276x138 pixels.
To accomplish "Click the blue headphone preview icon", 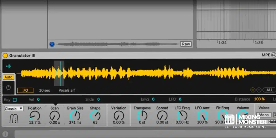I will click(x=52, y=44).
